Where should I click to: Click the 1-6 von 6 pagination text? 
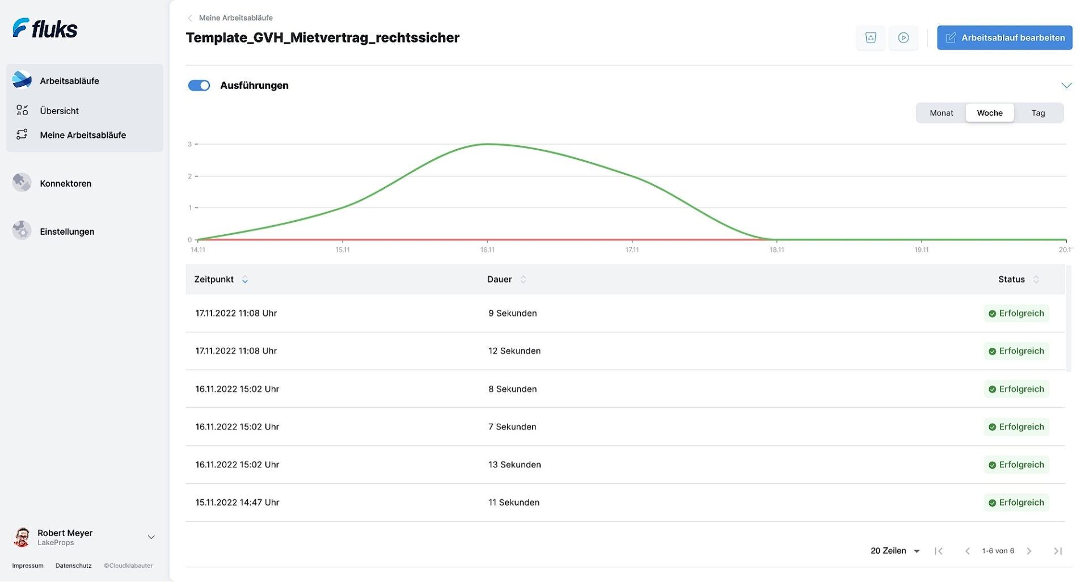[998, 551]
